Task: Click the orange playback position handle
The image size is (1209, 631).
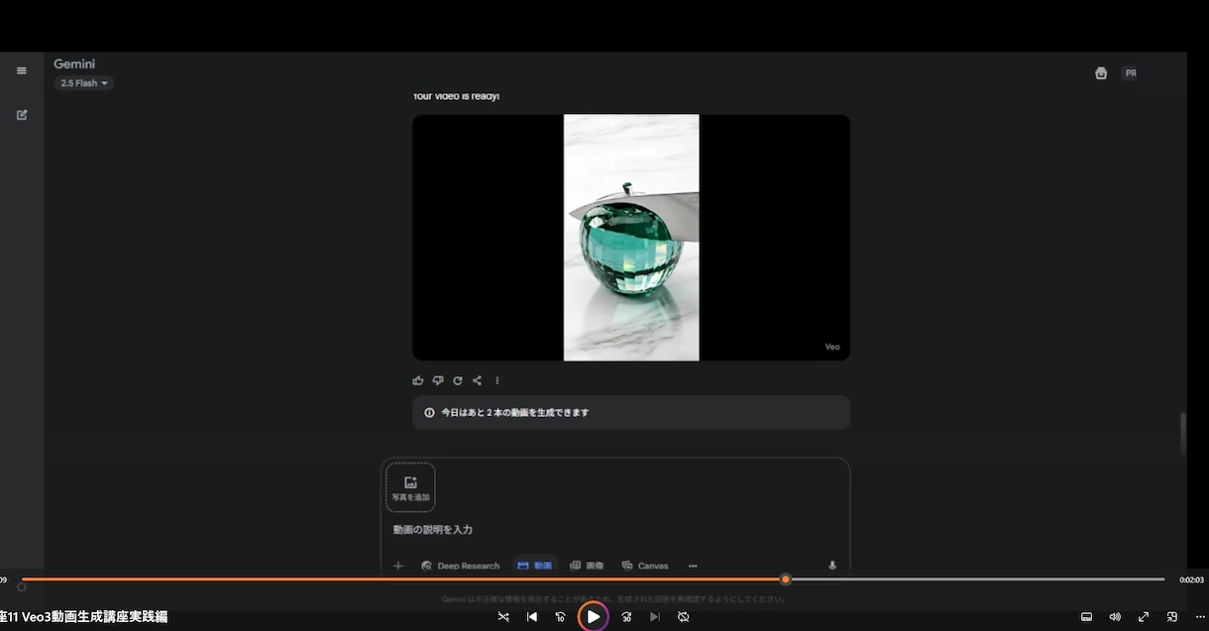Action: pos(786,579)
